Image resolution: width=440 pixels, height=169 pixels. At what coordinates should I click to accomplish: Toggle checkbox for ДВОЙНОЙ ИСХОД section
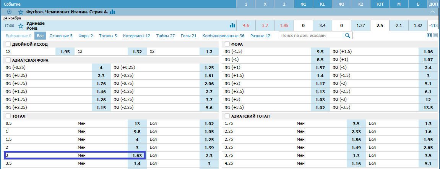(x=8, y=44)
